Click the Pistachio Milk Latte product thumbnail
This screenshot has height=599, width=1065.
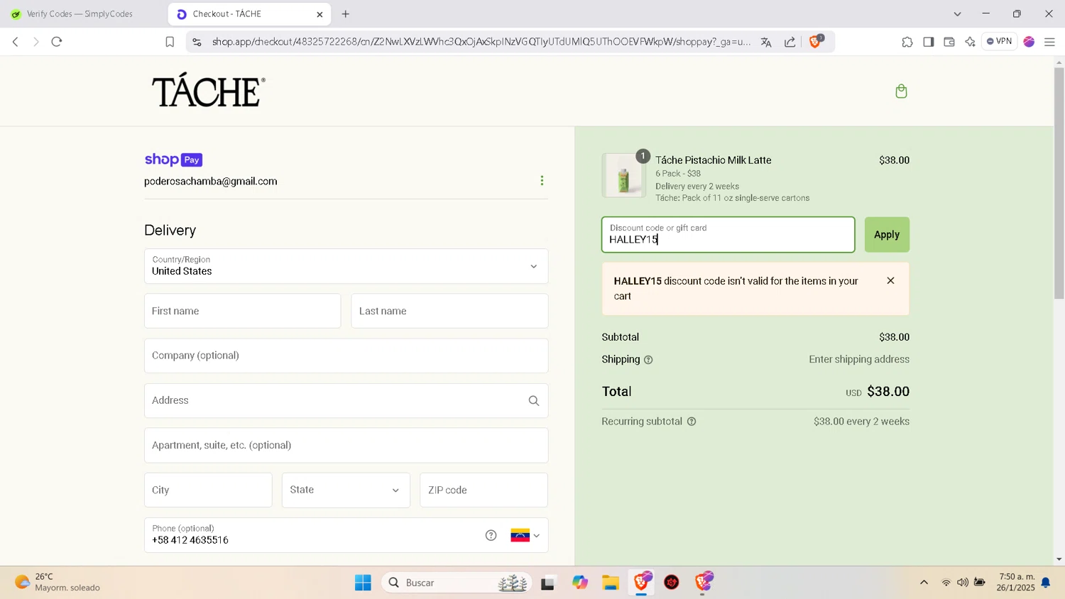coord(623,175)
